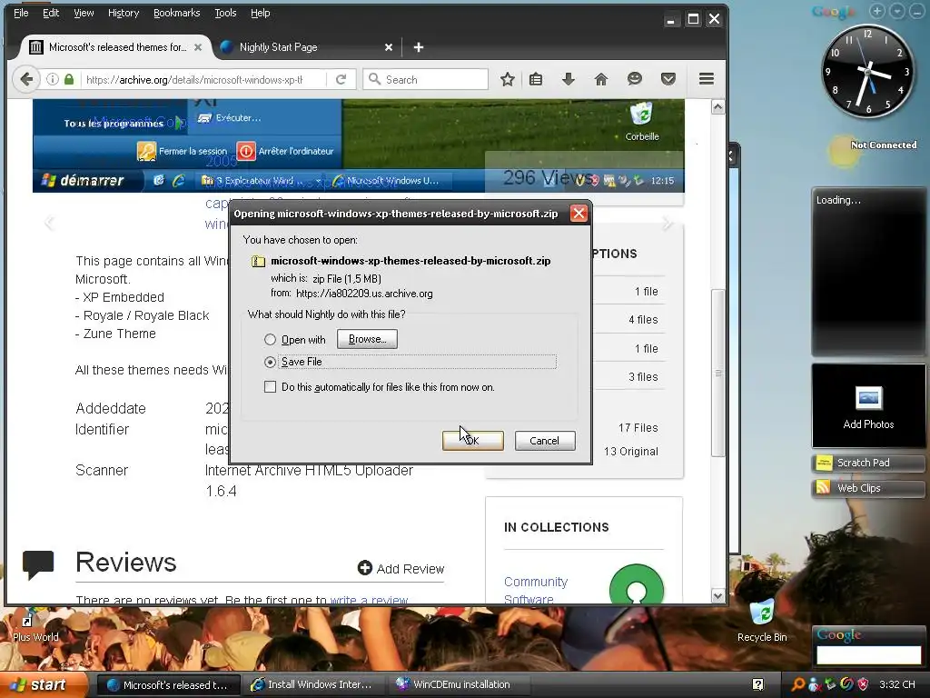Click the page scrollbar up arrow
The height and width of the screenshot is (698, 930).
pos(717,107)
